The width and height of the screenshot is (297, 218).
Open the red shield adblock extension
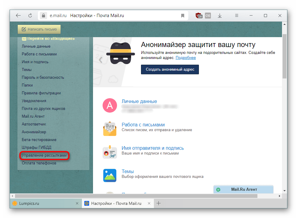pyautogui.click(x=199, y=16)
